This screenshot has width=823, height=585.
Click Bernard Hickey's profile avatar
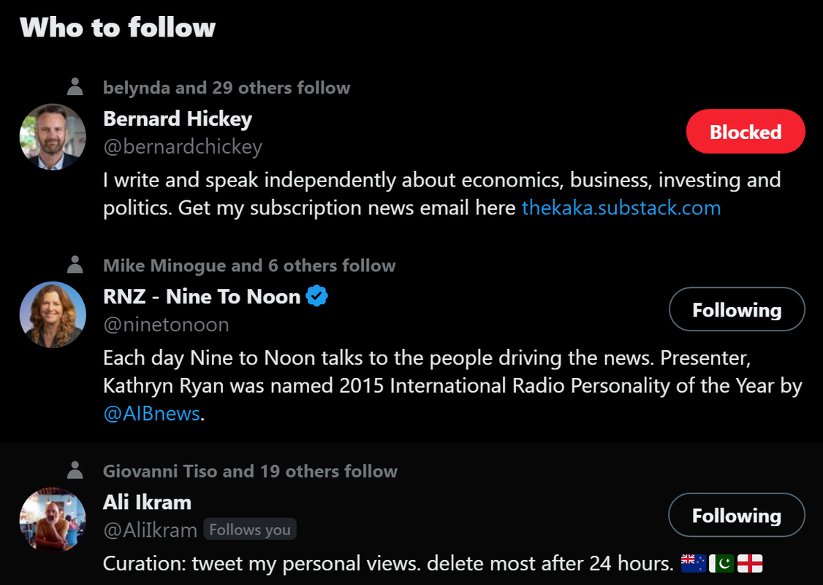[53, 137]
